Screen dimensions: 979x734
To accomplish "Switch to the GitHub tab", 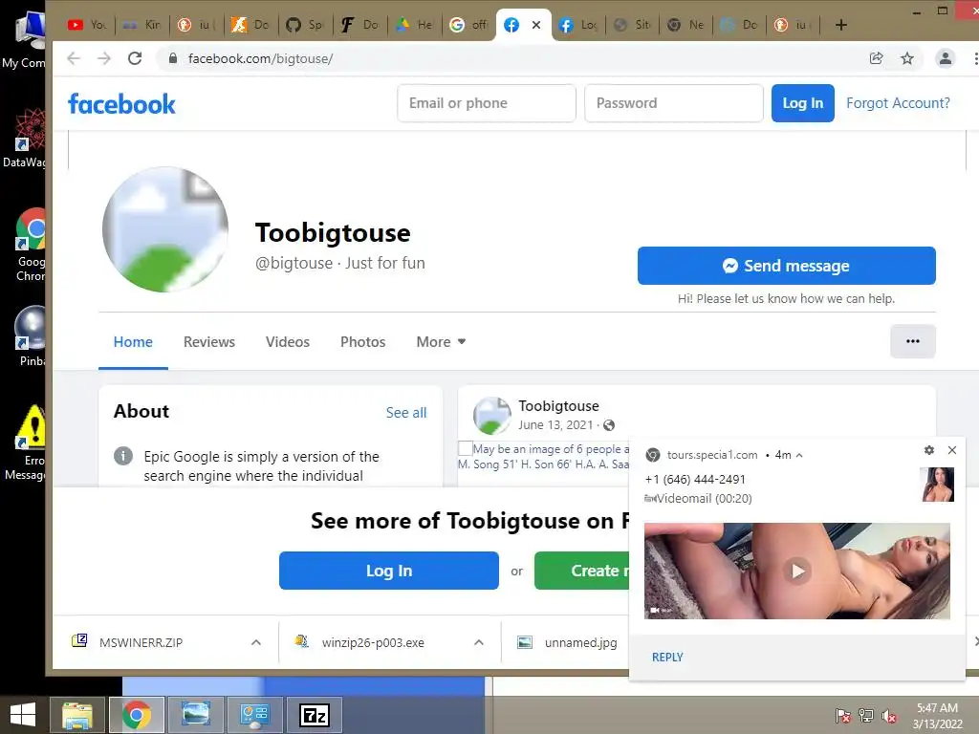I will 305,25.
